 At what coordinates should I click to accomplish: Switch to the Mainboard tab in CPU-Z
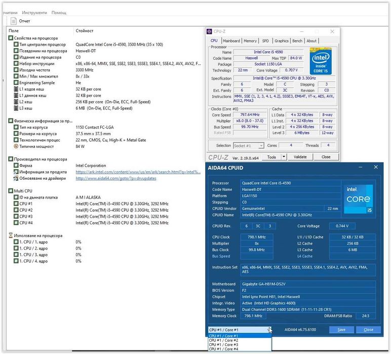tap(231, 41)
